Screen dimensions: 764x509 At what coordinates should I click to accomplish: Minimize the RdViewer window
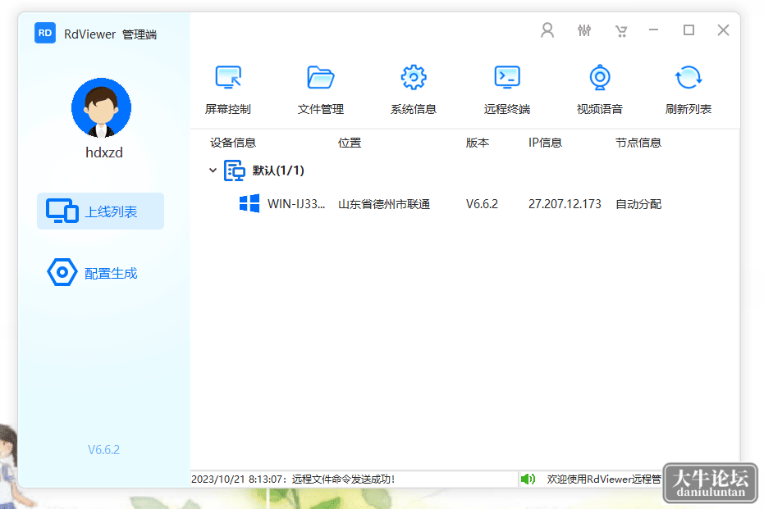pos(653,30)
